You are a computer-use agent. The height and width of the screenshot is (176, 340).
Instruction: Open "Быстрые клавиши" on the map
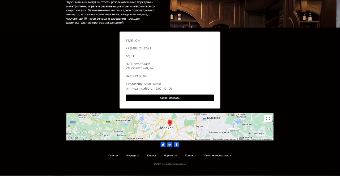click(203, 139)
